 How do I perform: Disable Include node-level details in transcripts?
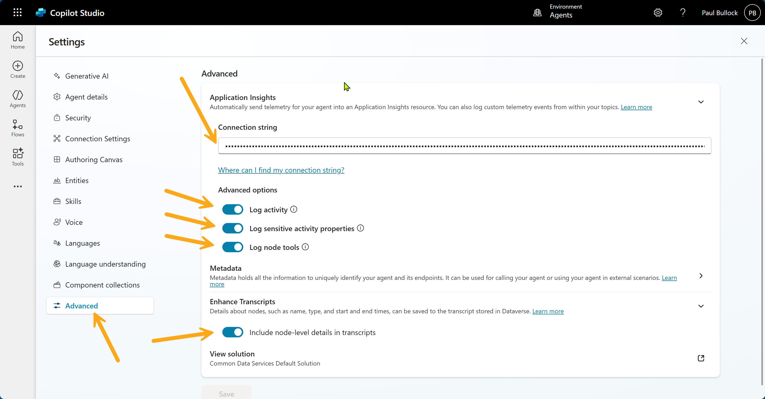(233, 332)
